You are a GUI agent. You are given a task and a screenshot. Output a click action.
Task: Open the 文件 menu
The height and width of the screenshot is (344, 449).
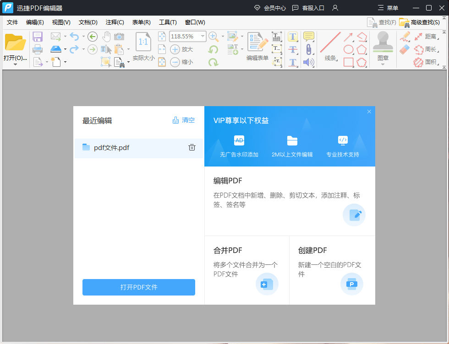pyautogui.click(x=12, y=22)
